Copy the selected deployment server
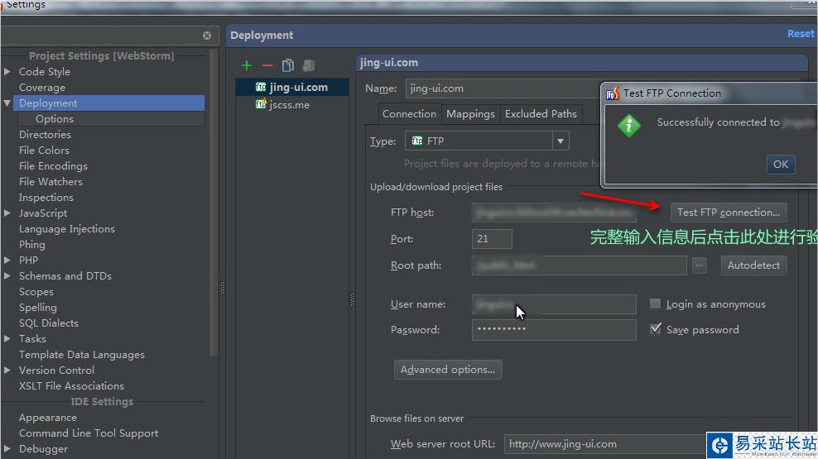 (288, 65)
